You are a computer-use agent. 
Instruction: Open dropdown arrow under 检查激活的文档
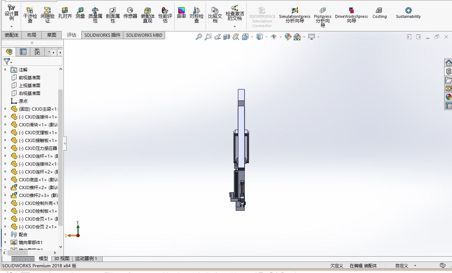(x=235, y=26)
